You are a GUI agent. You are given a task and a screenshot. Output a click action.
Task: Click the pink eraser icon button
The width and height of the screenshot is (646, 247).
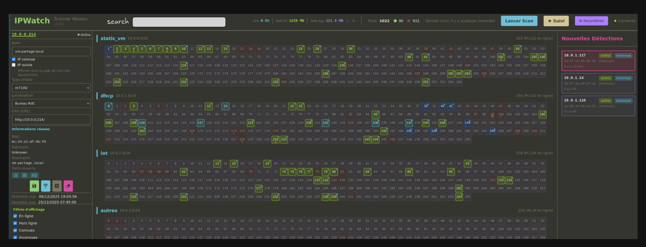68,186
